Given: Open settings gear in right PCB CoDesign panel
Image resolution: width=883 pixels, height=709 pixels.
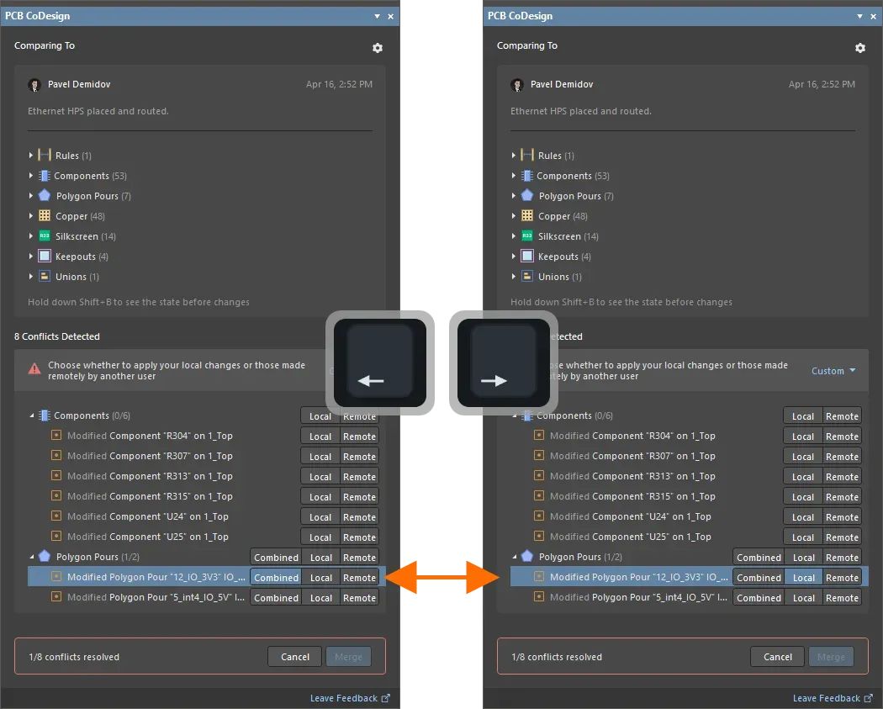Looking at the screenshot, I should coord(860,48).
